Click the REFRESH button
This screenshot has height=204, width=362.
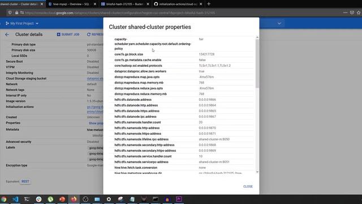(x=95, y=35)
